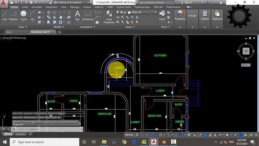
Task: Click the Explode tool icon
Action: (x=69, y=17)
